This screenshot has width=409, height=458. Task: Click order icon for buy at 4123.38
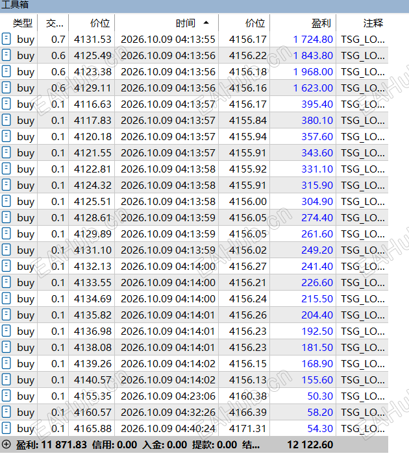[6, 71]
